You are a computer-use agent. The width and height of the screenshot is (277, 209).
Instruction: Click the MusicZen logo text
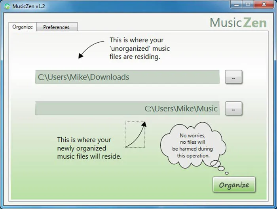tap(238, 23)
